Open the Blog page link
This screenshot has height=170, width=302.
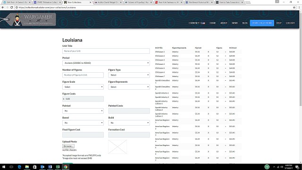pos(245,23)
